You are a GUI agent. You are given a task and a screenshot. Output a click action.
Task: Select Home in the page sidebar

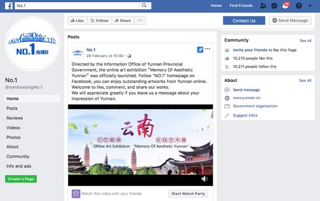pyautogui.click(x=32, y=99)
